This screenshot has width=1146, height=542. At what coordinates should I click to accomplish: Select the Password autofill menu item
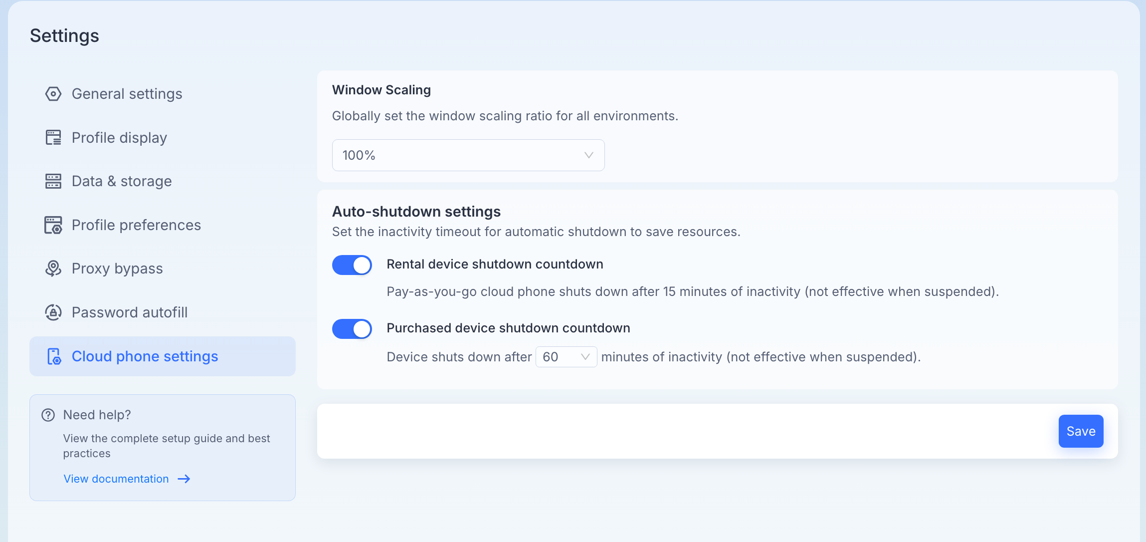[163, 312]
